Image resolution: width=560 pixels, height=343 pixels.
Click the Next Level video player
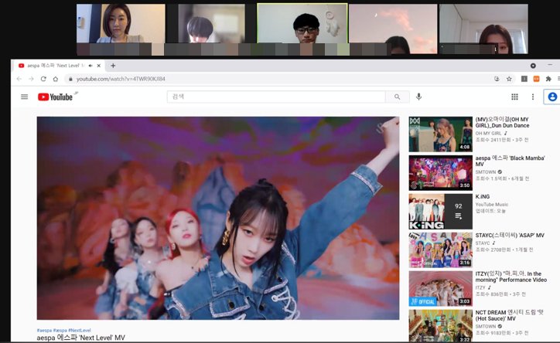pos(218,218)
